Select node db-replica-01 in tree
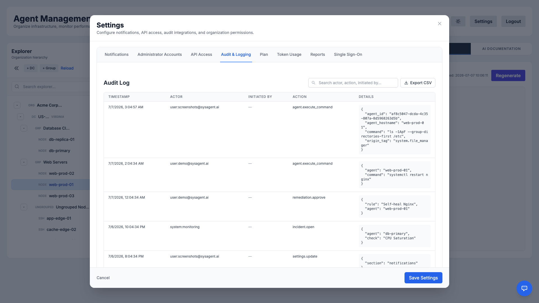The height and width of the screenshot is (303, 539). (x=61, y=139)
